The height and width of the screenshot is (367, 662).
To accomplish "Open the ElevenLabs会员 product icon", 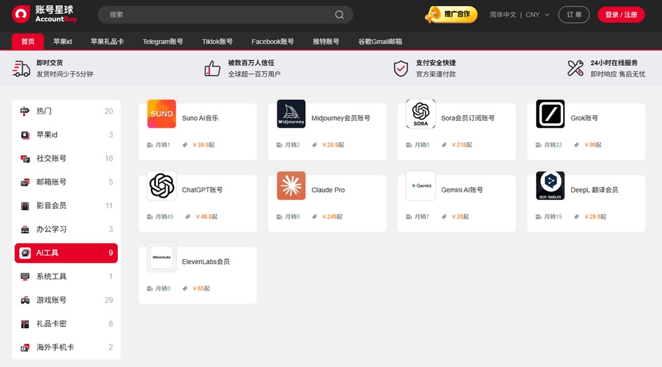I will click(x=162, y=257).
